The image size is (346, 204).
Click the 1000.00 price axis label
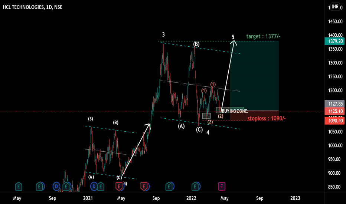pyautogui.click(x=335, y=145)
